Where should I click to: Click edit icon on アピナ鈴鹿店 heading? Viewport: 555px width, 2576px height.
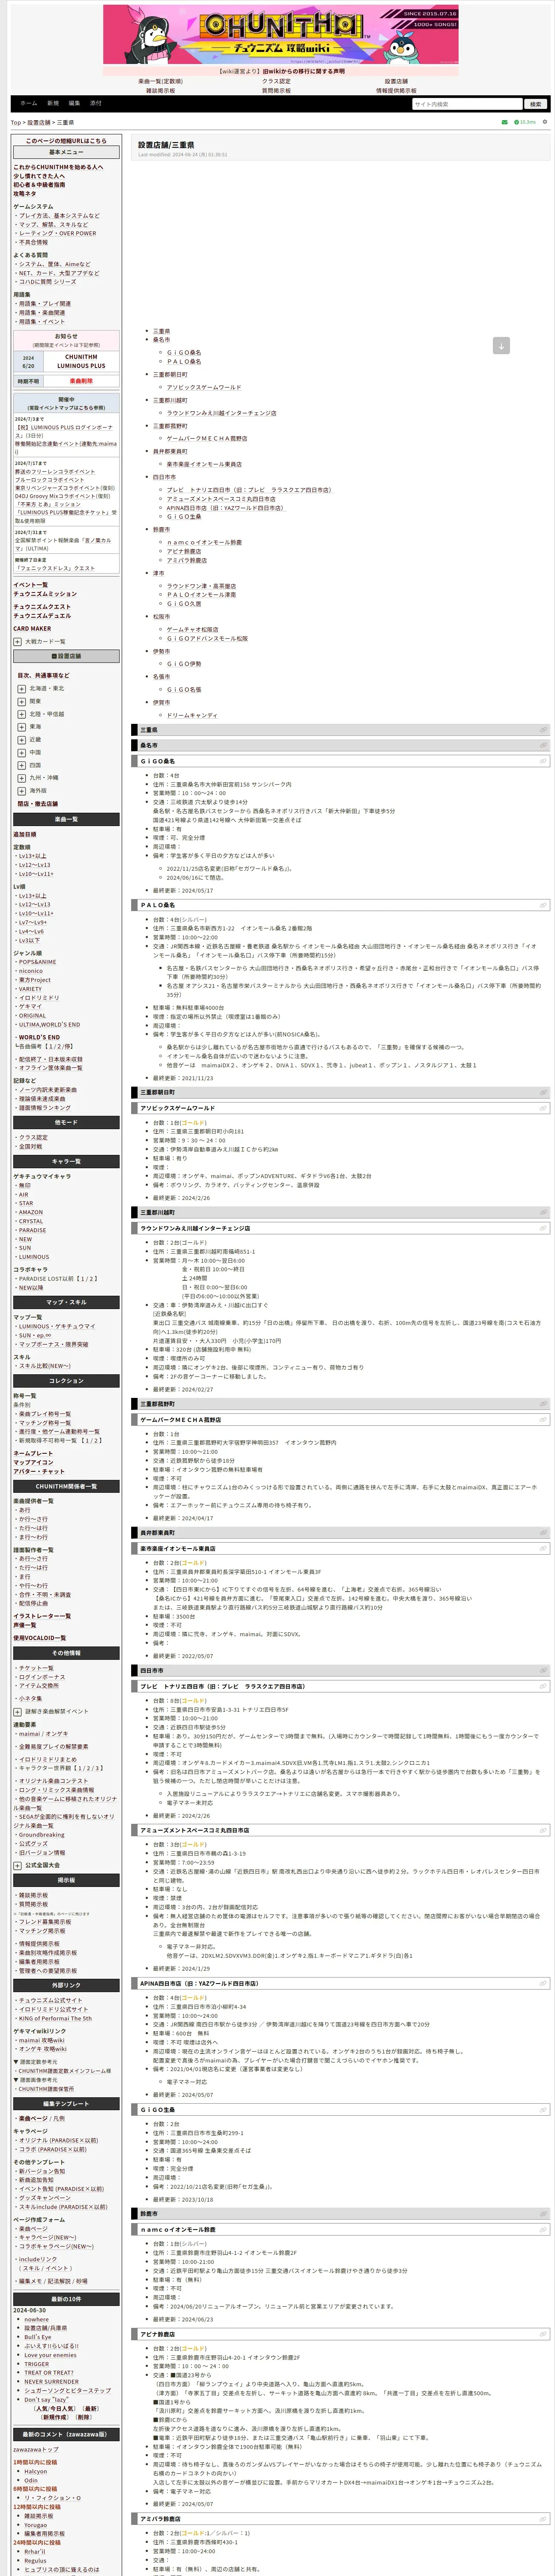coord(543,2333)
